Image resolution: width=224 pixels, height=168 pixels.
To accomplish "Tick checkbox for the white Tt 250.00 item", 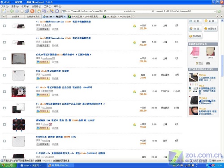I will tap(4, 59).
